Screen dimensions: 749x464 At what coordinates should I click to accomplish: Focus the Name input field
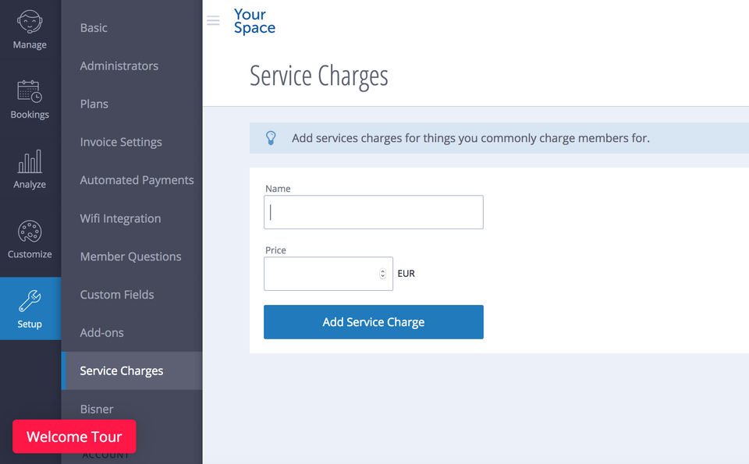[373, 212]
